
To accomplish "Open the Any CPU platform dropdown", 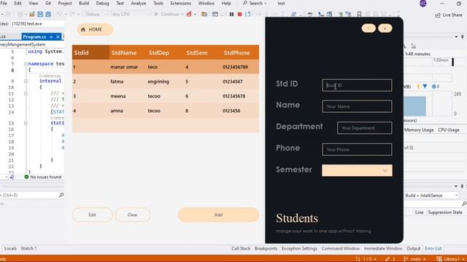I will (131, 14).
